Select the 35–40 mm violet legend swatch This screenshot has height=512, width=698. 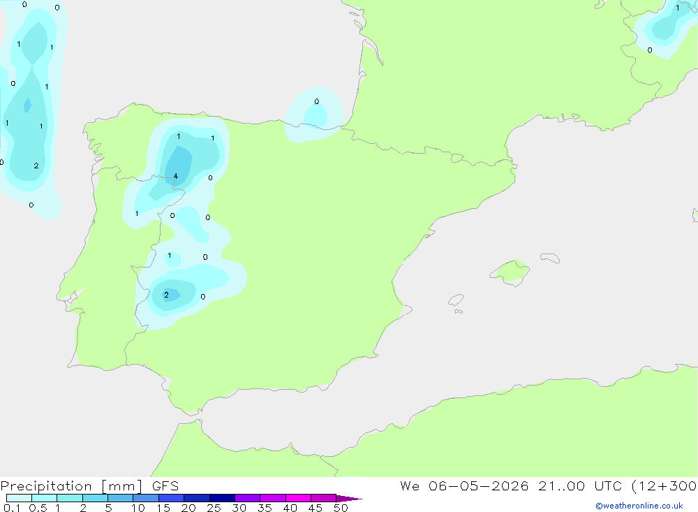pyautogui.click(x=273, y=498)
